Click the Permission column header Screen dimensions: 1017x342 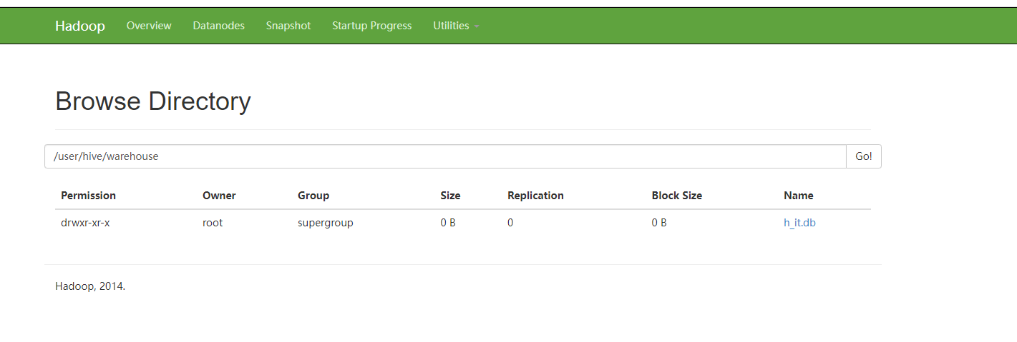click(x=88, y=196)
